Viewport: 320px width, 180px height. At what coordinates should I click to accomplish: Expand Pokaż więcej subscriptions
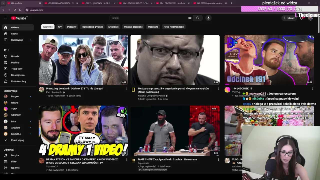pyautogui.click(x=18, y=140)
